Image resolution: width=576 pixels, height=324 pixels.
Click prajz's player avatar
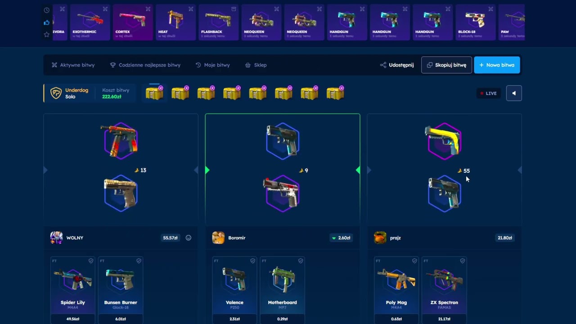(380, 238)
